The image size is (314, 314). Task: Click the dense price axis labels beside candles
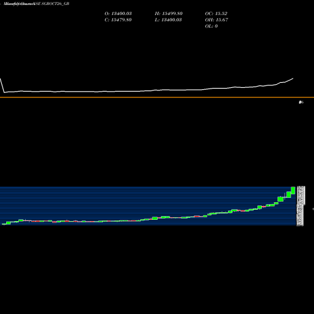(301, 206)
